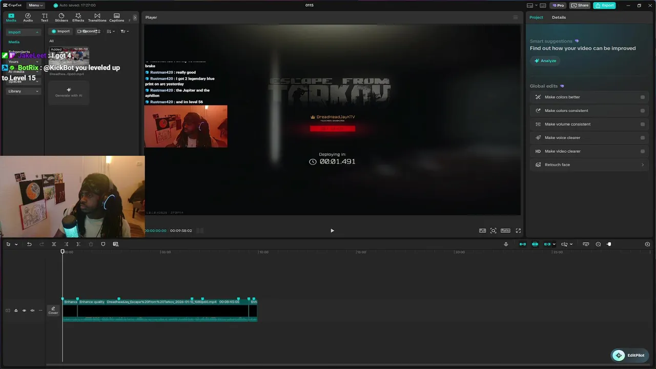Click the Delete left trim icon
This screenshot has width=656, height=369.
click(66, 244)
